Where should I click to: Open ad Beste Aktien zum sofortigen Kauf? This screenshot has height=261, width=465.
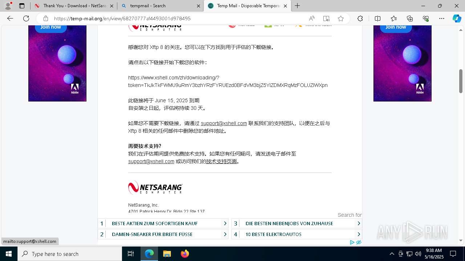tap(155, 223)
